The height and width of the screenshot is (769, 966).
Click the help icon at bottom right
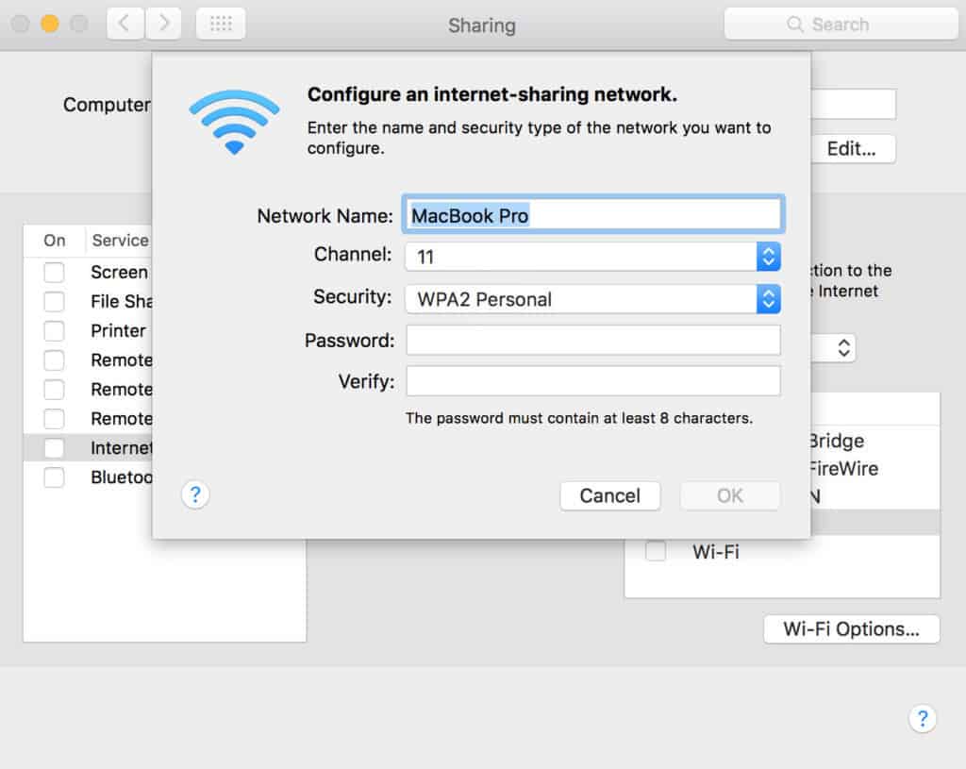pos(923,718)
